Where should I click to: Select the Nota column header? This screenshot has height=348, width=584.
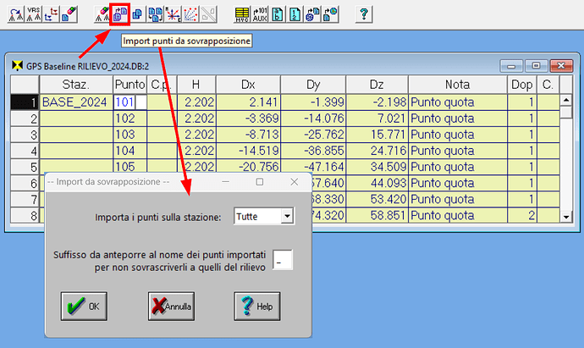tap(458, 85)
